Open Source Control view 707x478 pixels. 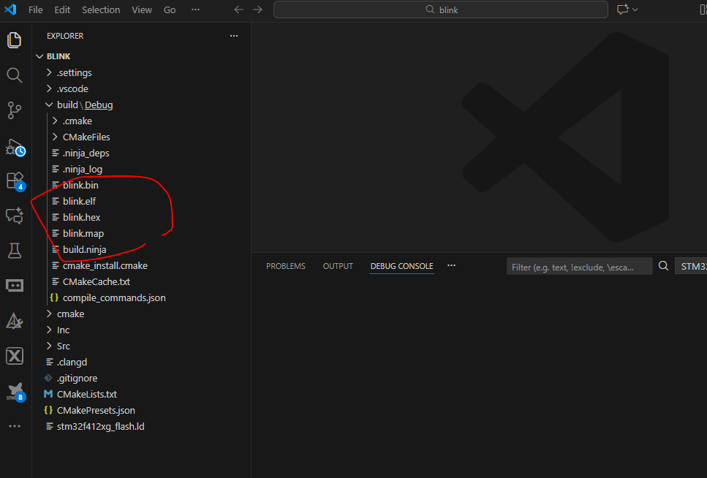point(15,110)
